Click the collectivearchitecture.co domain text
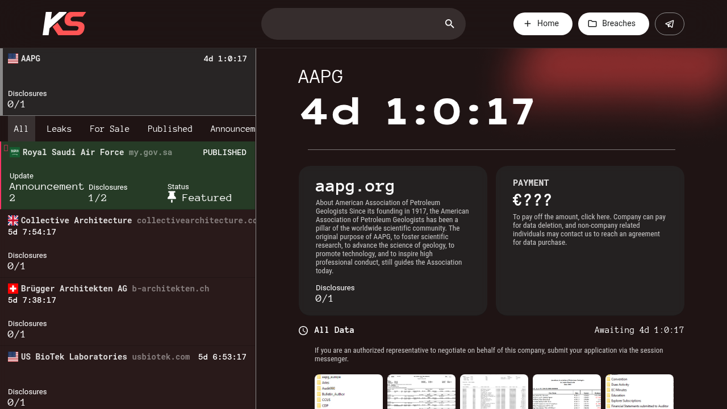 [x=197, y=220]
